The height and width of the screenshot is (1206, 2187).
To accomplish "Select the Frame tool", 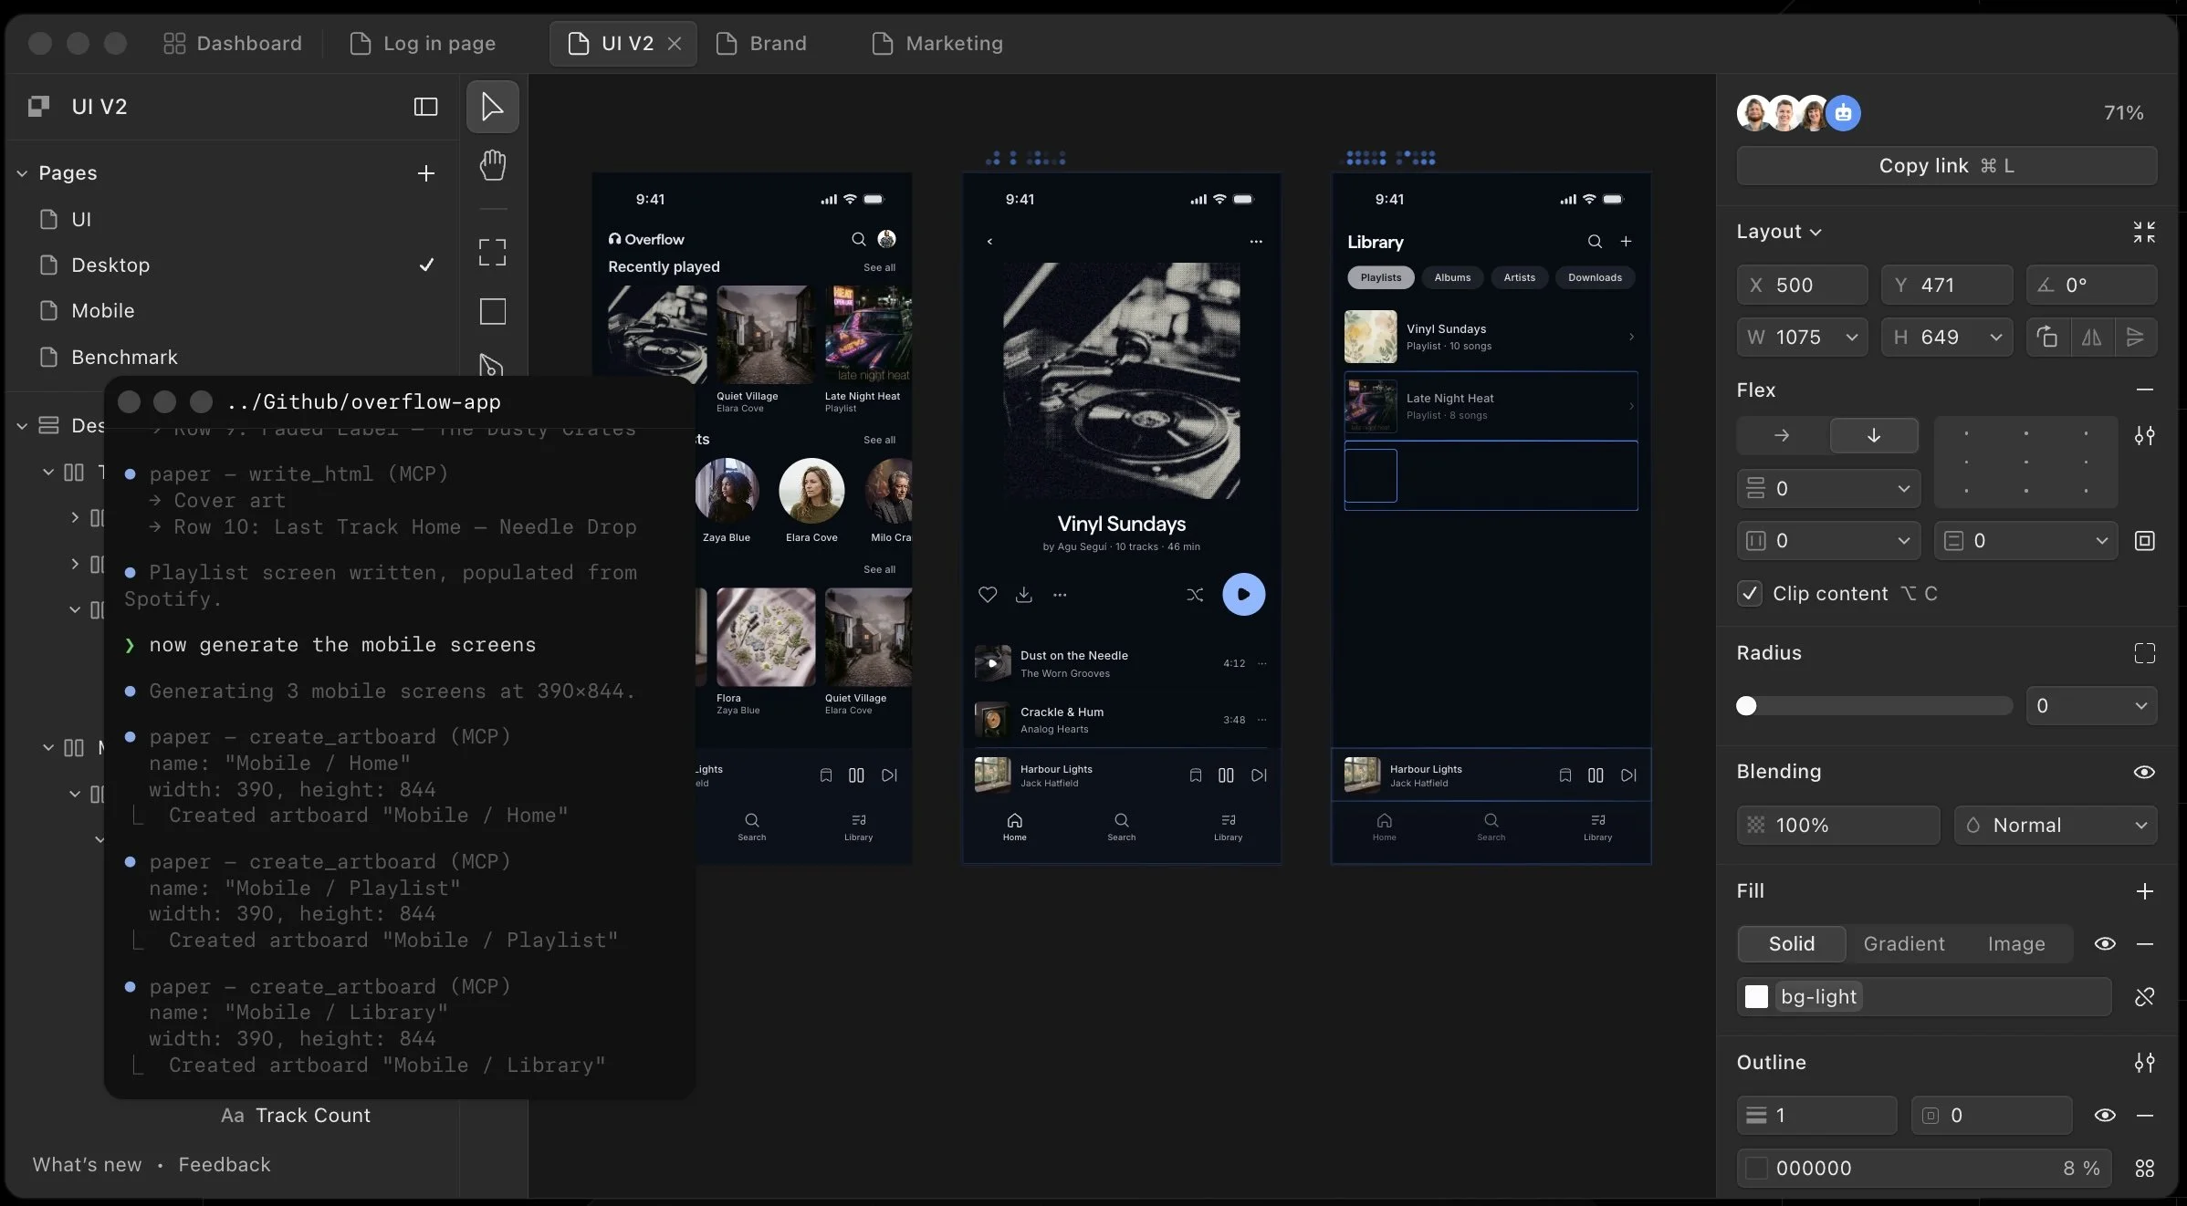I will (x=492, y=252).
